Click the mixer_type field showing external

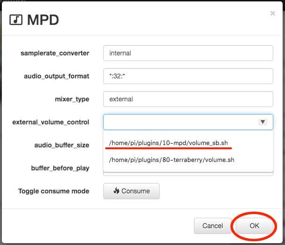[188, 99]
